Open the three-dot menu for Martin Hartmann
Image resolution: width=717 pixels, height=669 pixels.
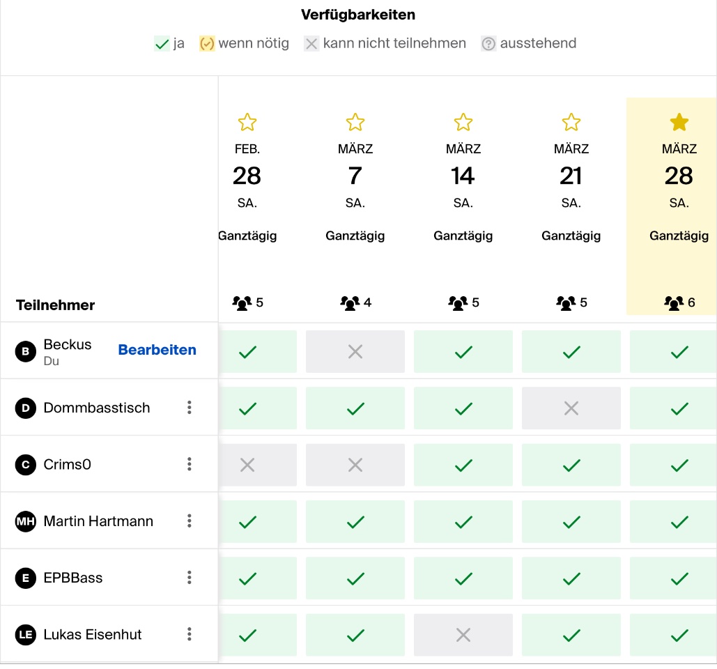[190, 521]
